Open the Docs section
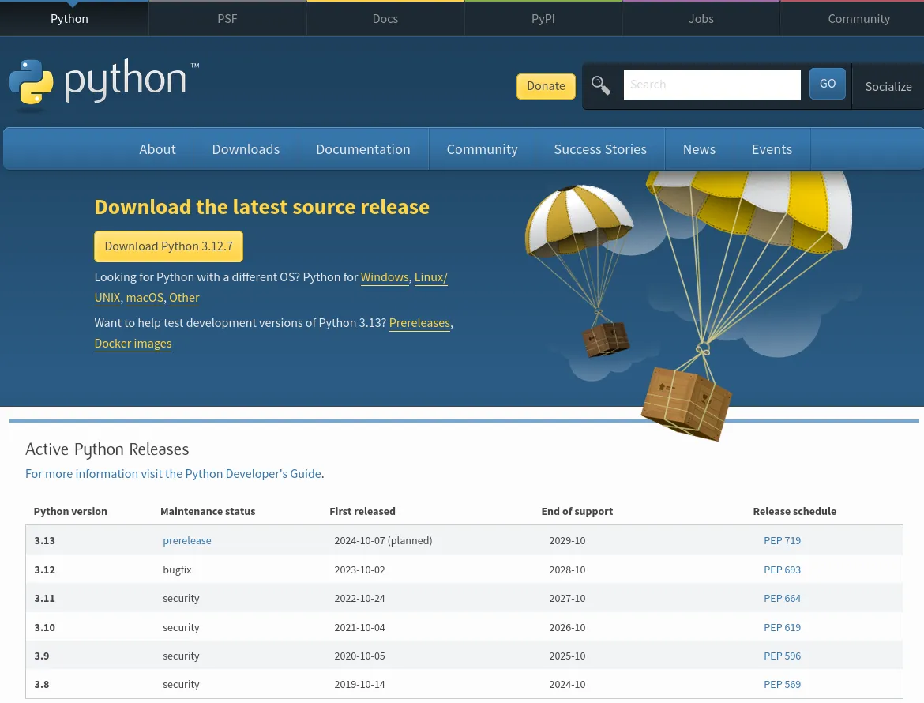This screenshot has height=703, width=924. coord(385,18)
